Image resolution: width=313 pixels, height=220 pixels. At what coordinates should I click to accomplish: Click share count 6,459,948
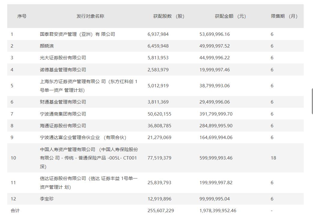[x=158, y=46]
